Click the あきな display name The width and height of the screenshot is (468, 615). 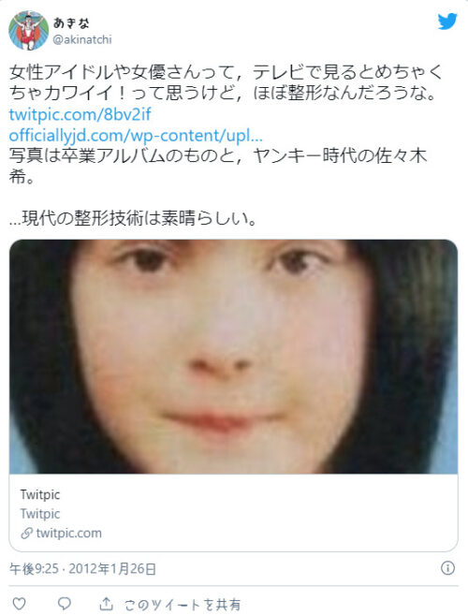71,23
